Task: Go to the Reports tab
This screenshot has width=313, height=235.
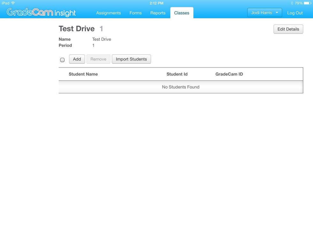Action: click(158, 13)
